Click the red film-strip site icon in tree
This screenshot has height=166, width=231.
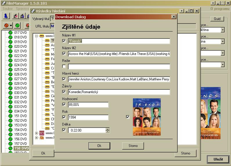[42, 133]
